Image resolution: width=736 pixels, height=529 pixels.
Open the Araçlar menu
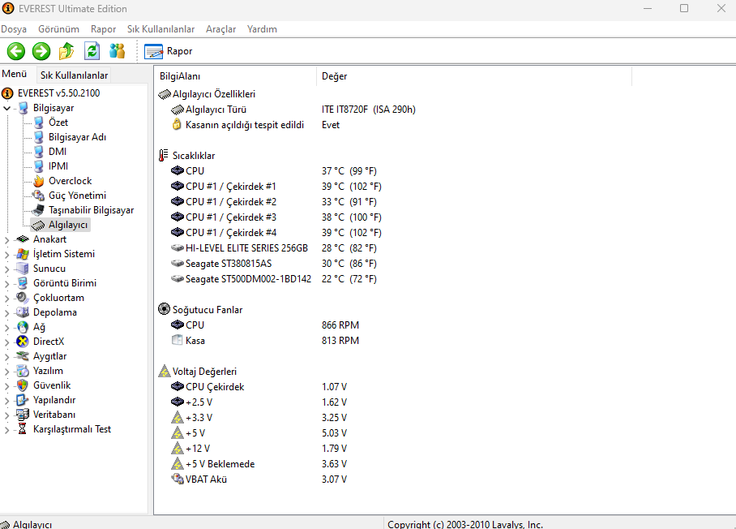pyautogui.click(x=220, y=29)
